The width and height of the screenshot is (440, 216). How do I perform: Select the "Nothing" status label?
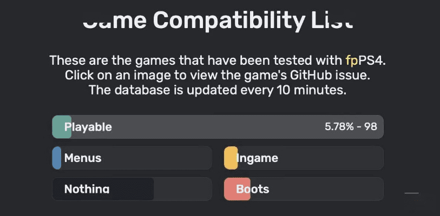87,189
